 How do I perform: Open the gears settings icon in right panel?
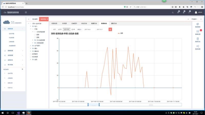click(x=198, y=46)
